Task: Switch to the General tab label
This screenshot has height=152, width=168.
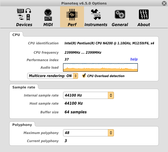Action: tap(120, 25)
